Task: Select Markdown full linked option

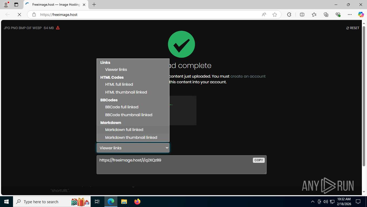Action: pyautogui.click(x=133, y=130)
